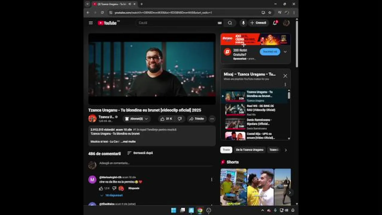
Task: Open the tab search dropdown arrow
Action: (87, 4)
